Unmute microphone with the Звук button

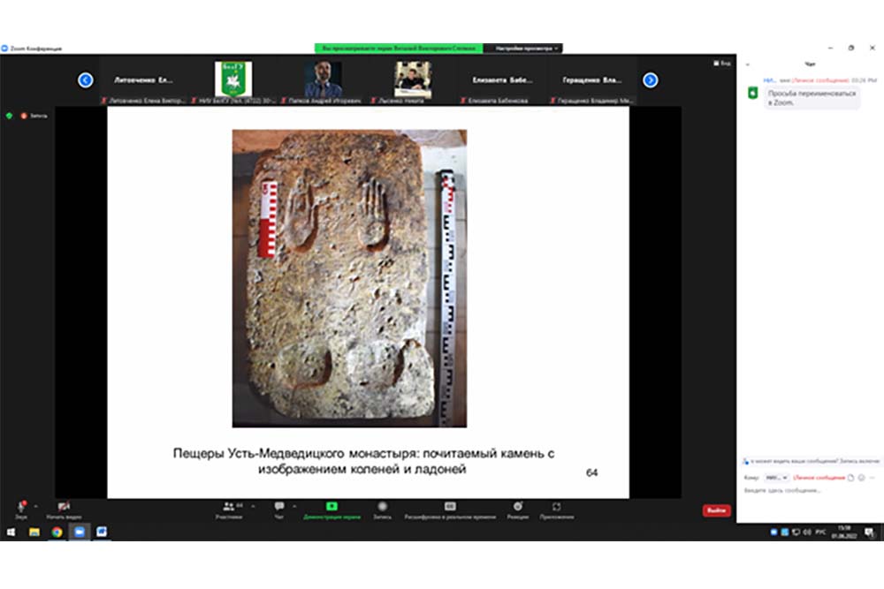point(19,508)
